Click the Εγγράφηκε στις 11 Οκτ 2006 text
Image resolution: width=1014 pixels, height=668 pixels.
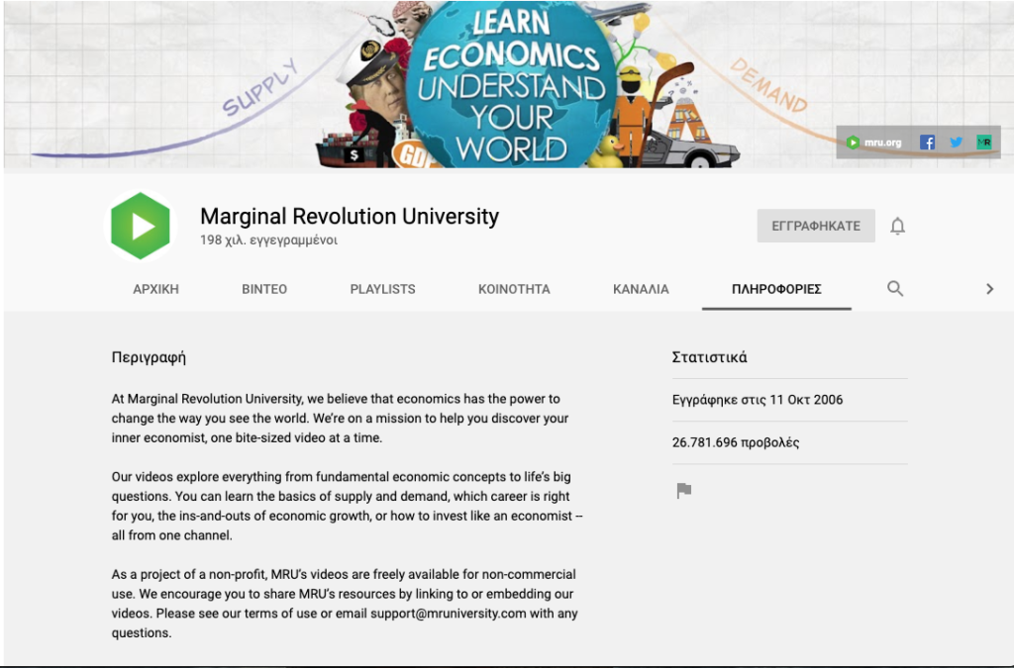[758, 400]
